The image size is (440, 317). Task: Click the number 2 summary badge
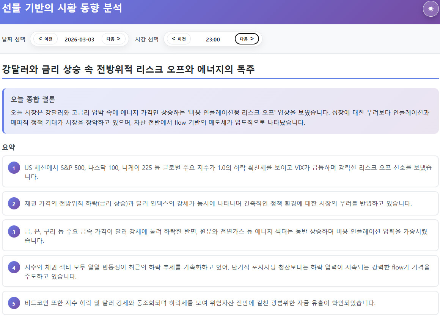(x=14, y=204)
